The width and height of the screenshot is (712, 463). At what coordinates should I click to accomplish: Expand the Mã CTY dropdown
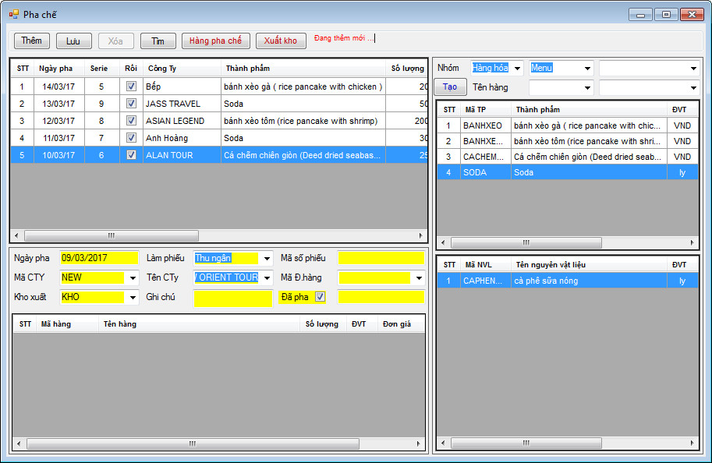point(133,277)
